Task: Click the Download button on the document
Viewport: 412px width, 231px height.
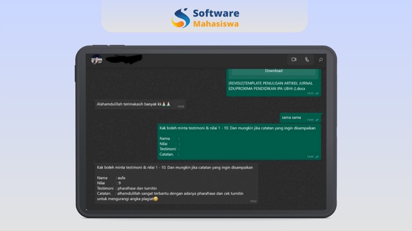Action: (x=274, y=71)
